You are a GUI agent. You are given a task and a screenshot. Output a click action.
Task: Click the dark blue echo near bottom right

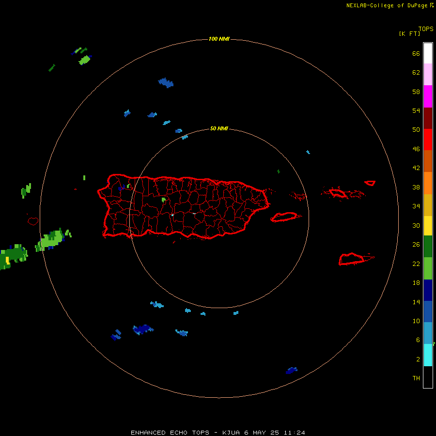coord(292,371)
